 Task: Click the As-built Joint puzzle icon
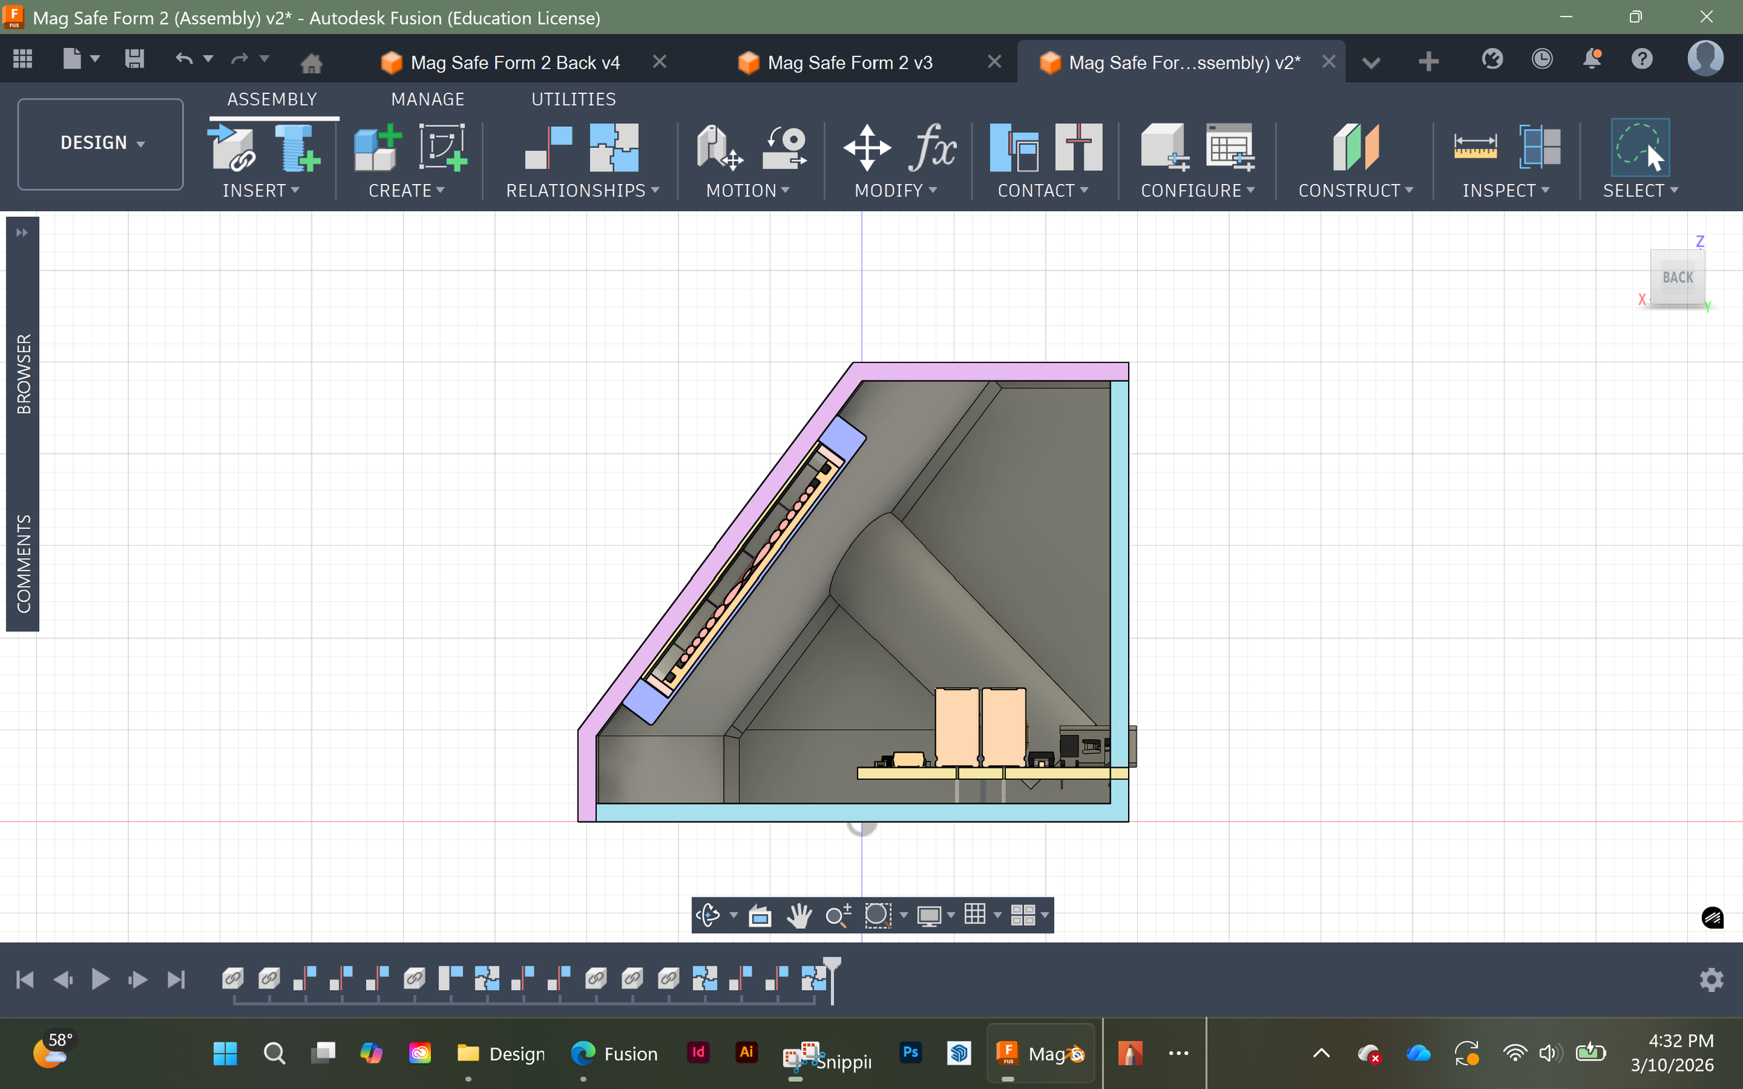(x=614, y=148)
